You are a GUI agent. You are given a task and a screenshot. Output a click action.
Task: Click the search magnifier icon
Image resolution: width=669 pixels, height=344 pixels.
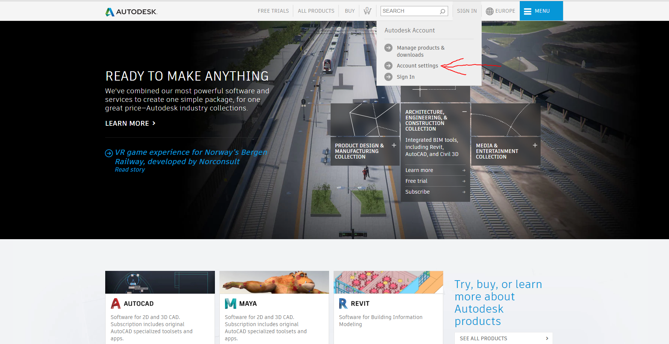[x=443, y=11]
